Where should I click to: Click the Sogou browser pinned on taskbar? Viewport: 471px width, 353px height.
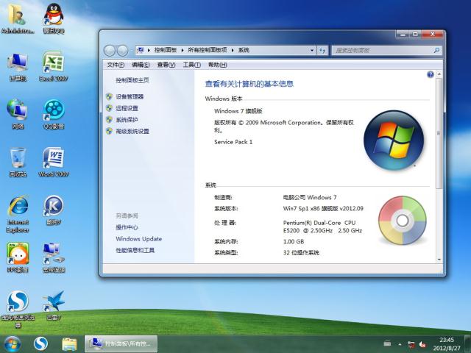(40, 344)
